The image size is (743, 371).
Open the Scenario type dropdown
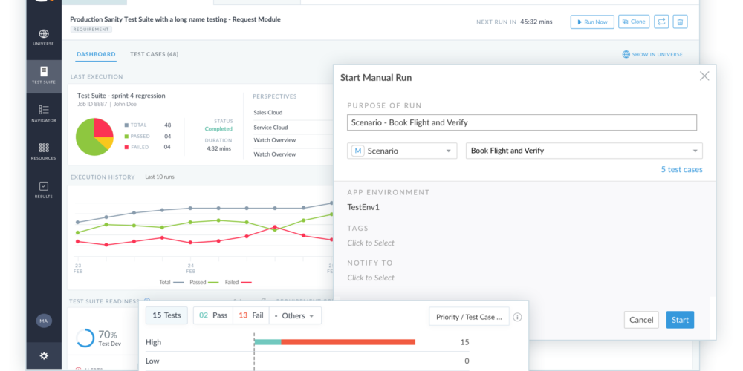(401, 151)
